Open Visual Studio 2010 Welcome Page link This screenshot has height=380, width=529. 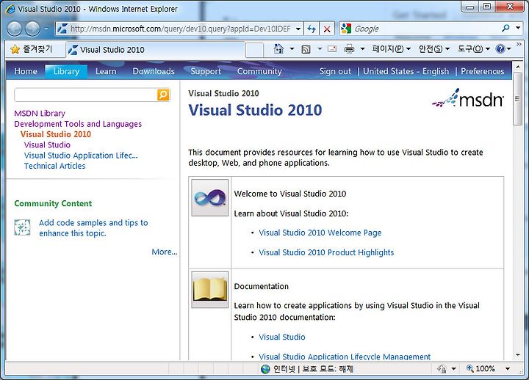point(320,233)
